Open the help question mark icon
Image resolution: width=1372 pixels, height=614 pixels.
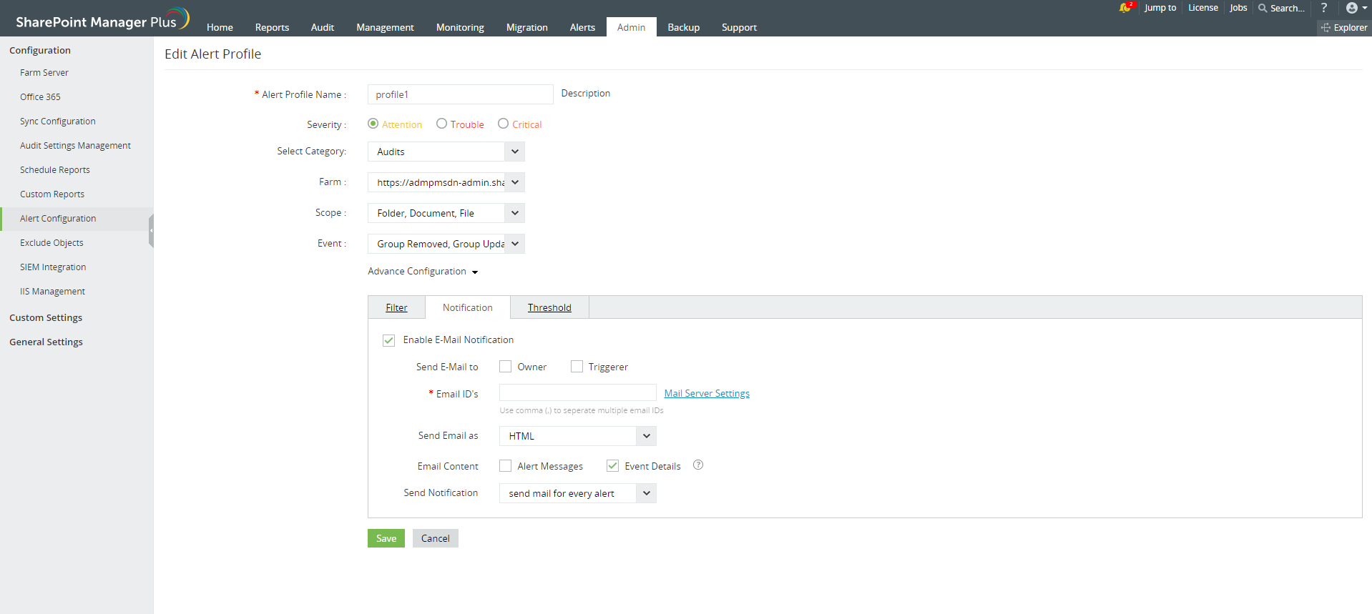1323,8
